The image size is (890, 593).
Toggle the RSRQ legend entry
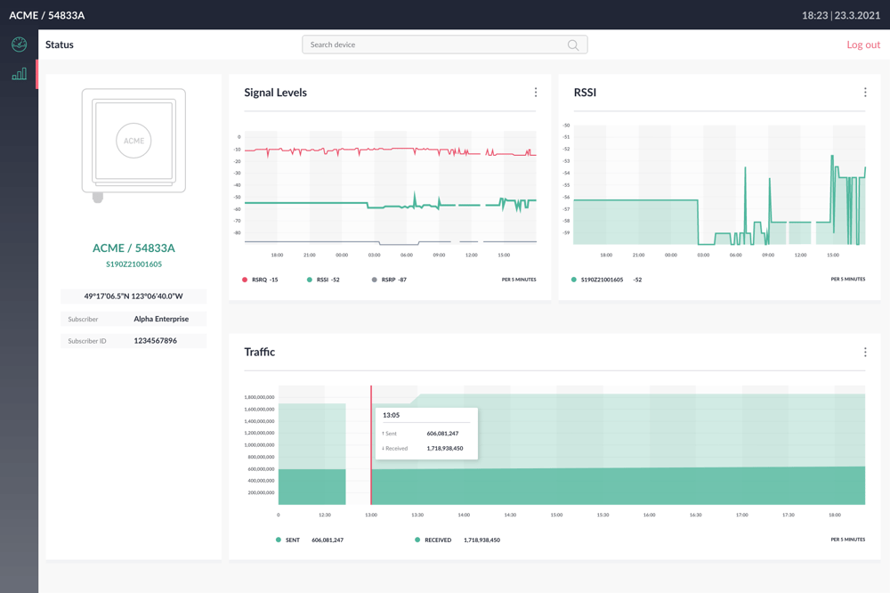coord(260,280)
